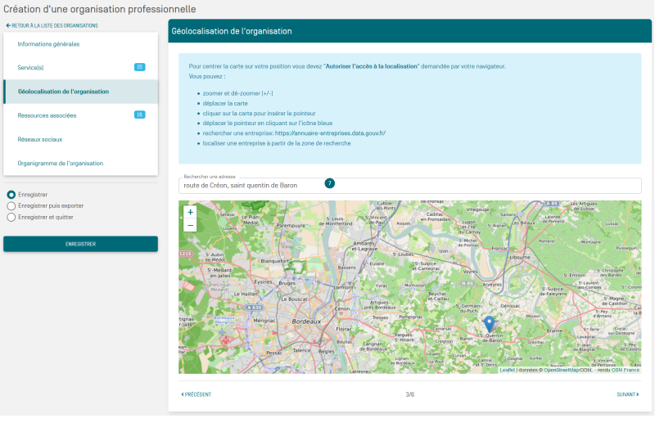655x423 pixels.
Task: Zoom out the map with minus button
Action: 190,226
